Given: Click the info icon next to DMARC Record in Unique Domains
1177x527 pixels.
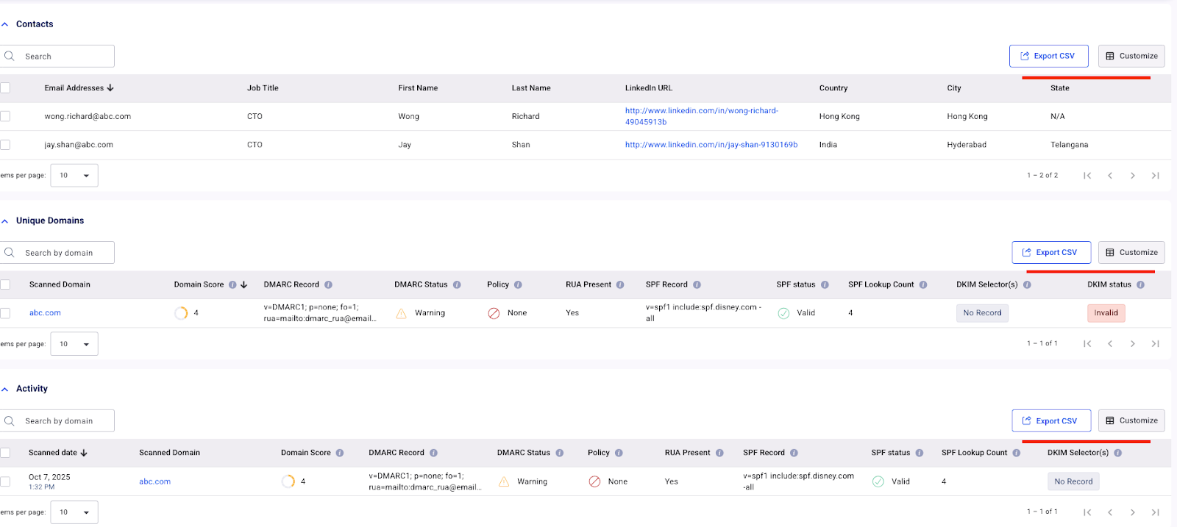Looking at the screenshot, I should click(x=328, y=284).
